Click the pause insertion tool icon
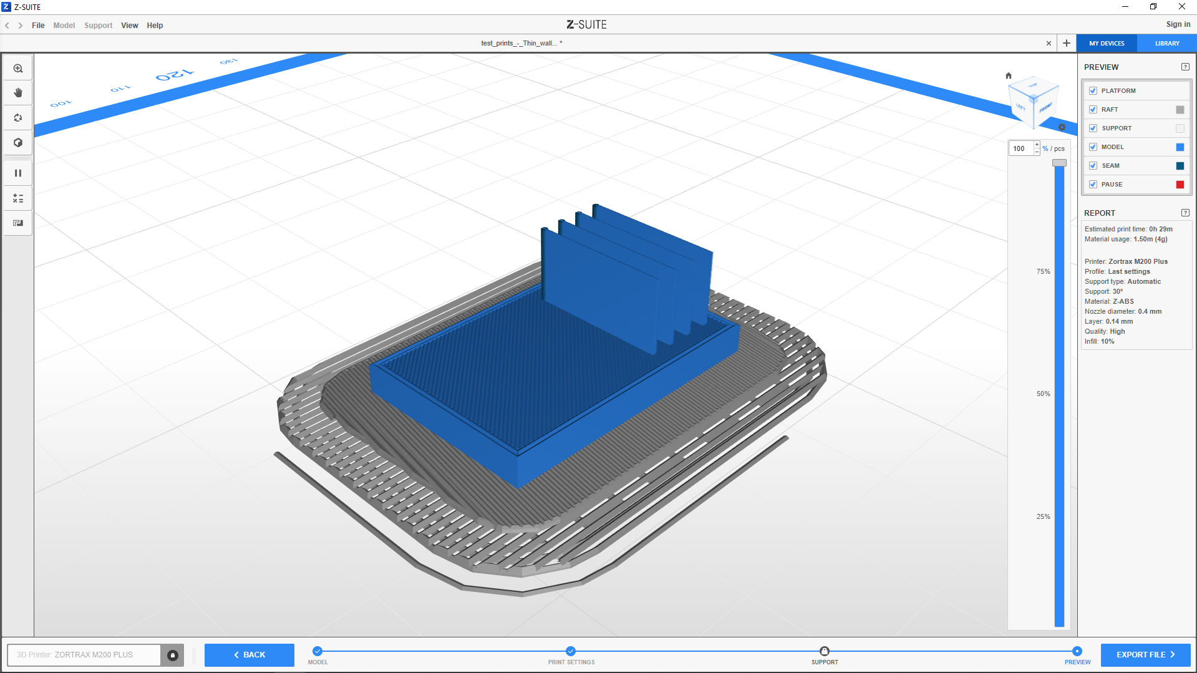 point(18,173)
